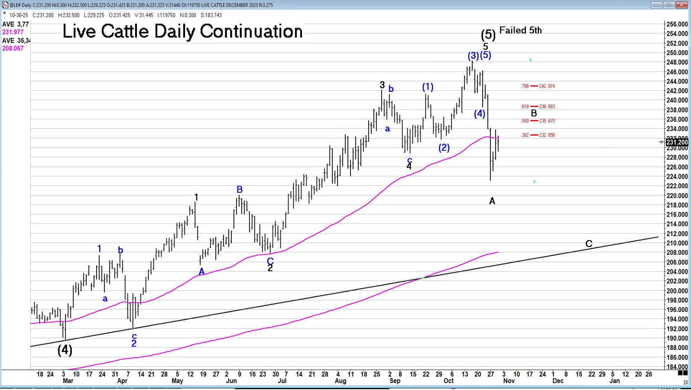This screenshot has width=691, height=390.
Task: Click the right black square at bottom right
Action: tap(685, 373)
